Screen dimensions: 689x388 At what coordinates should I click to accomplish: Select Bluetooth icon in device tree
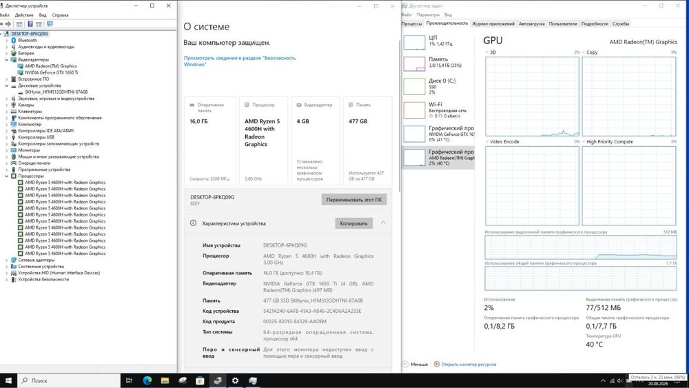14,40
